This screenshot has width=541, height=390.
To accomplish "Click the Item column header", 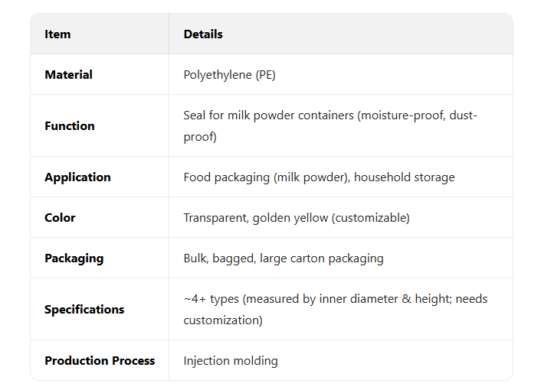I will [57, 34].
